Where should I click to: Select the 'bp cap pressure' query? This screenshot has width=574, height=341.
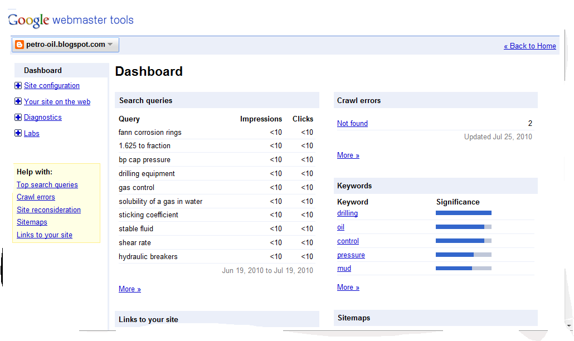pyautogui.click(x=144, y=160)
